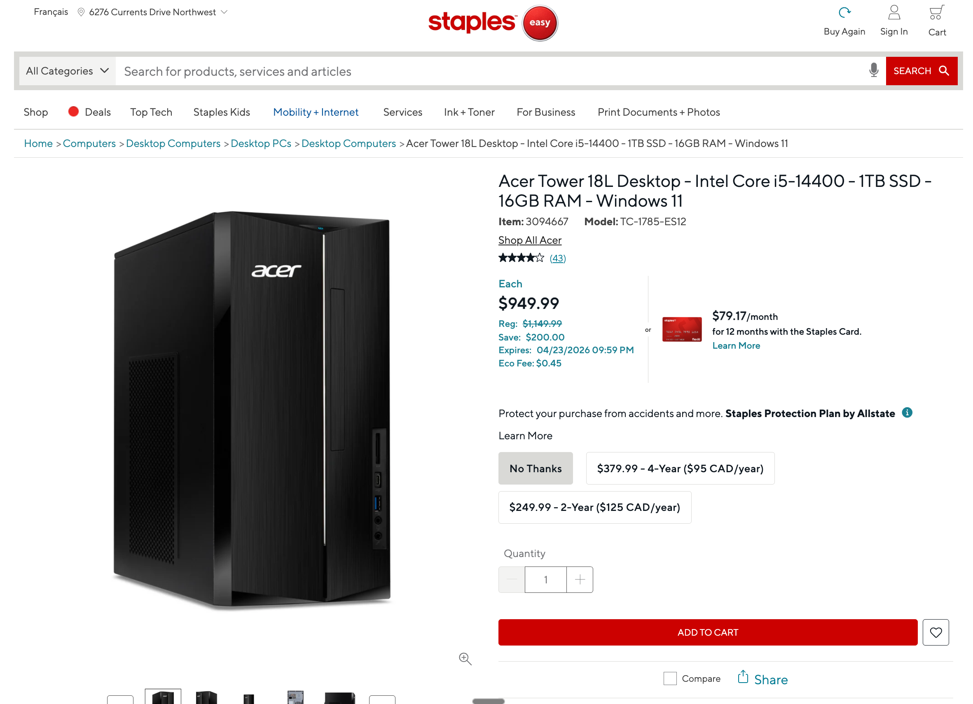Open the Sign In account icon
This screenshot has width=973, height=704.
(894, 12)
